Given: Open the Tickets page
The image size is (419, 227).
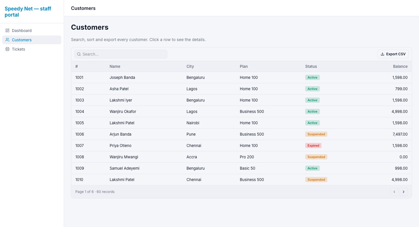Looking at the screenshot, I should pyautogui.click(x=32, y=49).
